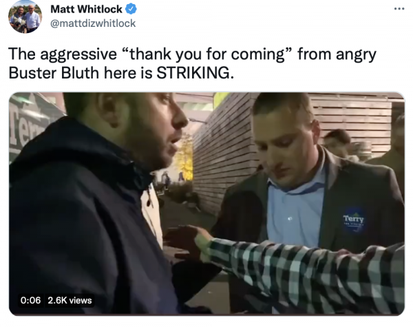413x327 pixels.
Task: Open the tweet's three-dot more options menu
Action: [399, 9]
